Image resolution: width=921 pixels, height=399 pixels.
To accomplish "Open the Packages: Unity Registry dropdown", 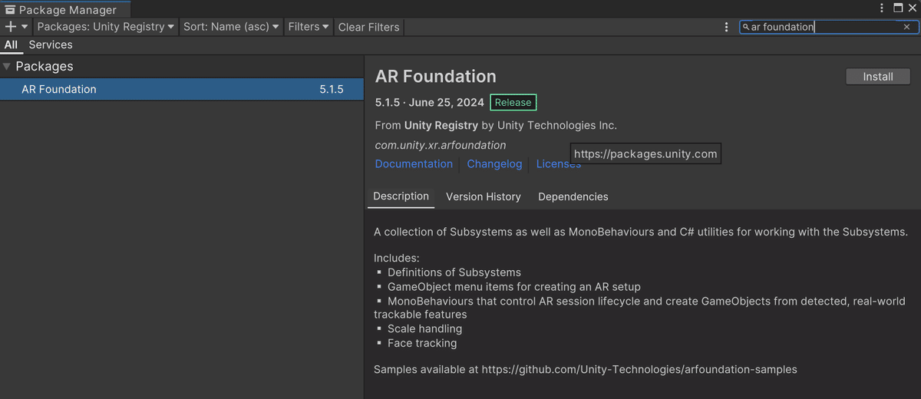I will click(106, 27).
